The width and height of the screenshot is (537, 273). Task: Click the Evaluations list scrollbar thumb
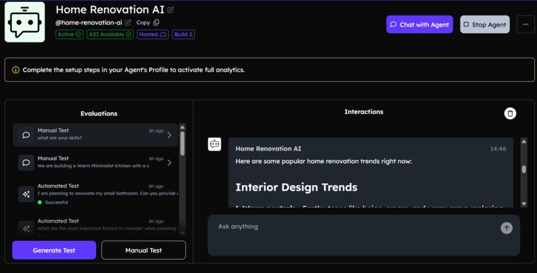click(x=182, y=143)
